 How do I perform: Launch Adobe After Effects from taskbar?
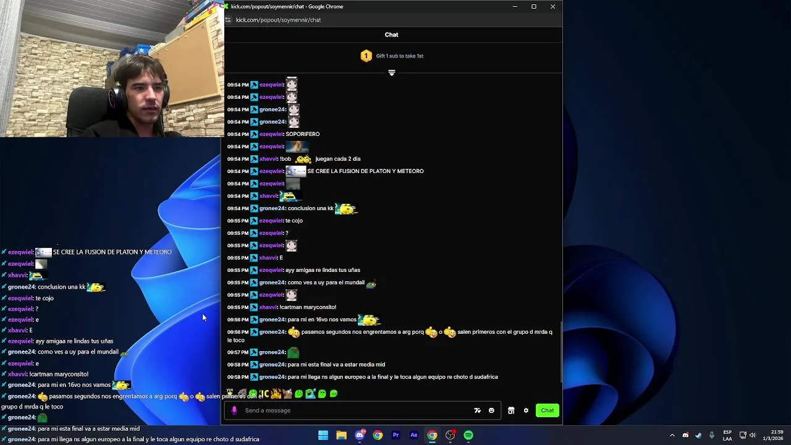click(x=414, y=435)
